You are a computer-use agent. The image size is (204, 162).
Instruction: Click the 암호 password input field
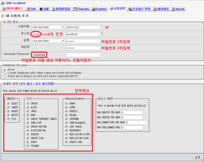tap(83, 41)
